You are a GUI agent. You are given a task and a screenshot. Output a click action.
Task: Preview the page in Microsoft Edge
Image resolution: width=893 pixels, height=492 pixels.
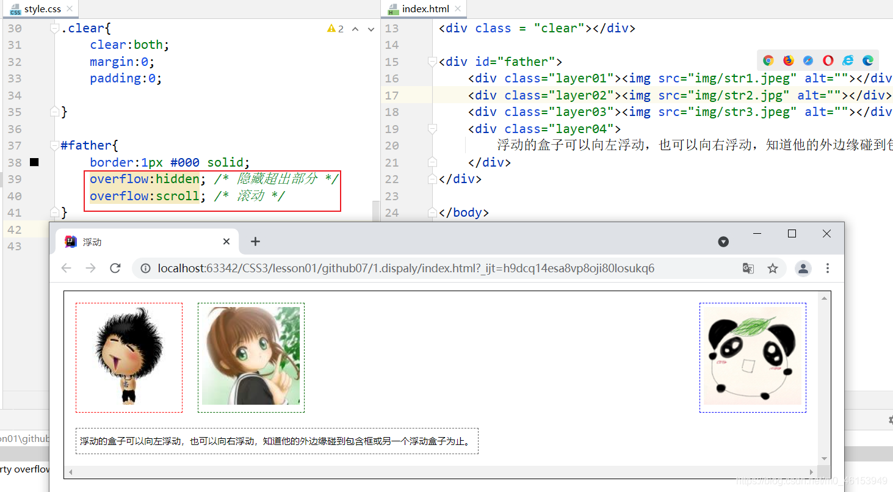pyautogui.click(x=868, y=60)
